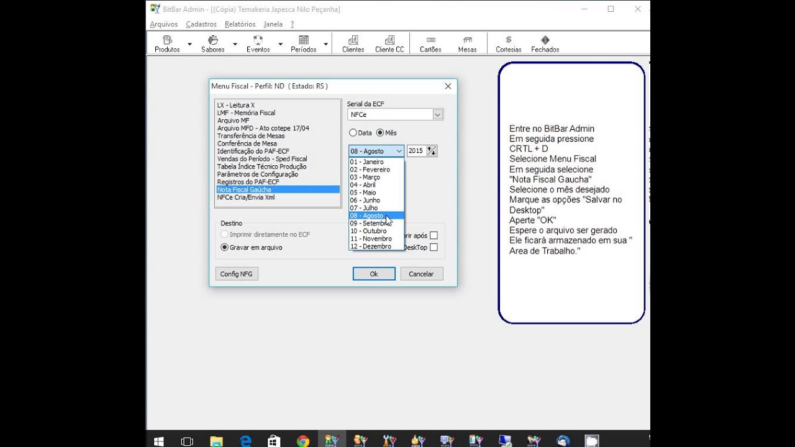Expand the Produtos dropdown arrow
This screenshot has height=447, width=795.
[189, 44]
